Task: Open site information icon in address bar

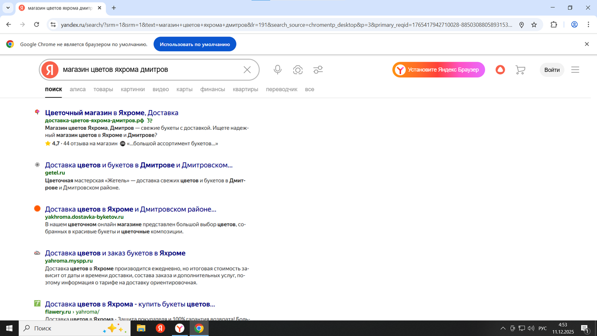Action: pos(53,25)
